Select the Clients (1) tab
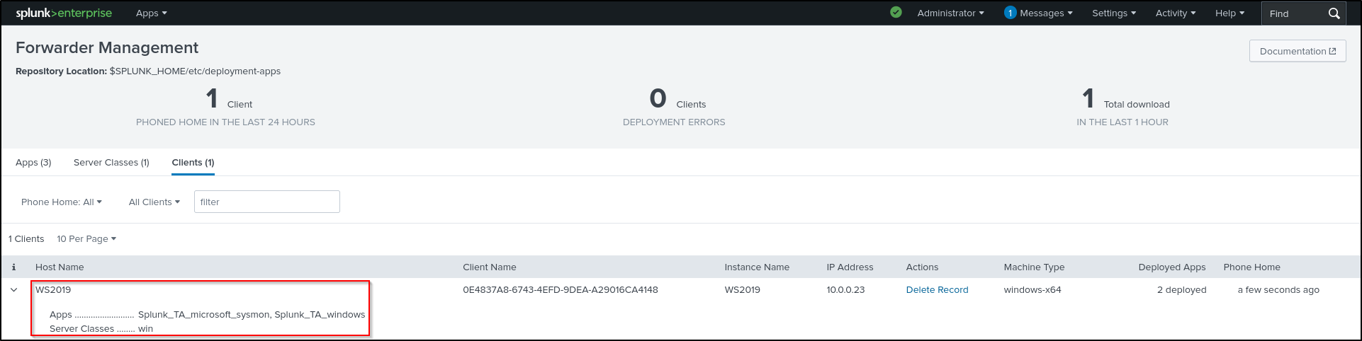The height and width of the screenshot is (341, 1362). click(x=193, y=162)
